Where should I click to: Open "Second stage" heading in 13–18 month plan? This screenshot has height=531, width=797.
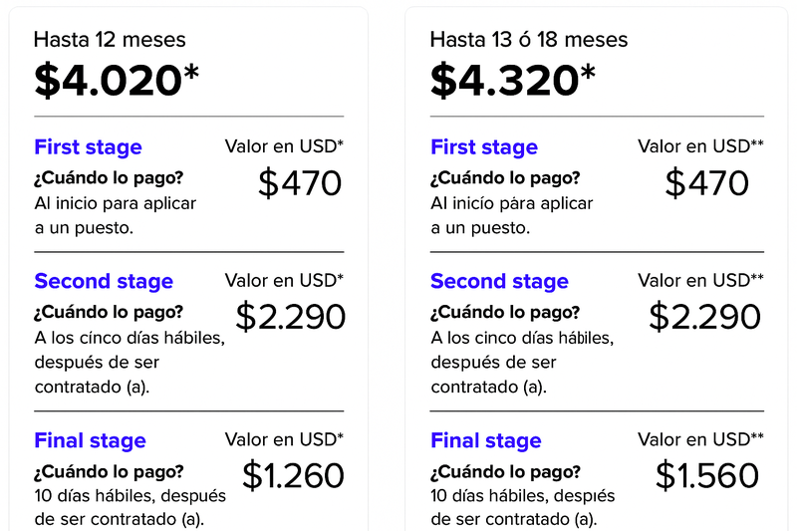pos(499,282)
